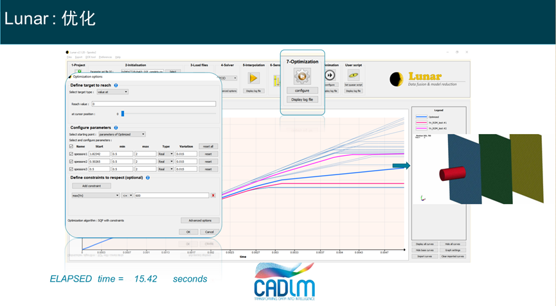Click spessore2 Start value field 0.50265
Screen dimensions: 556x306
[x=99, y=161]
